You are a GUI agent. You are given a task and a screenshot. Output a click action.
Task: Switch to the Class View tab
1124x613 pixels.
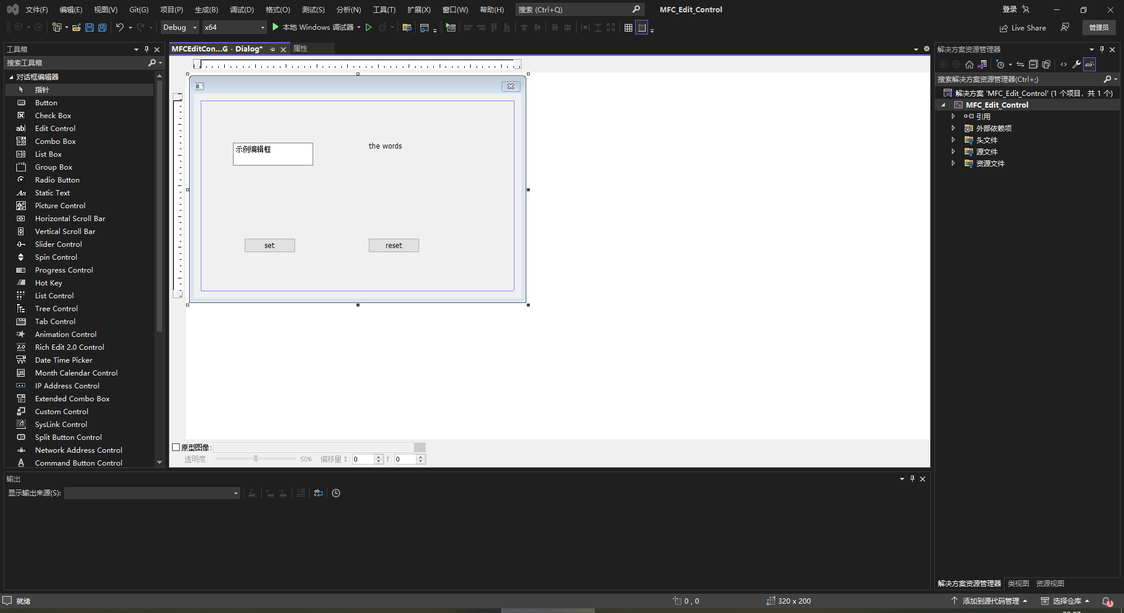(x=1018, y=583)
